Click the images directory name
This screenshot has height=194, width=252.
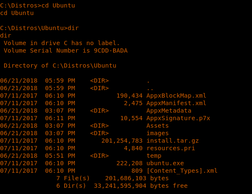click(157, 133)
